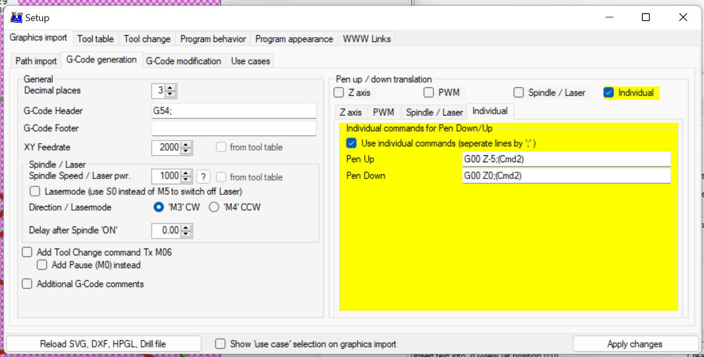Image resolution: width=704 pixels, height=357 pixels.
Task: Check Add Tool Change command Tx M06
Action: click(27, 253)
